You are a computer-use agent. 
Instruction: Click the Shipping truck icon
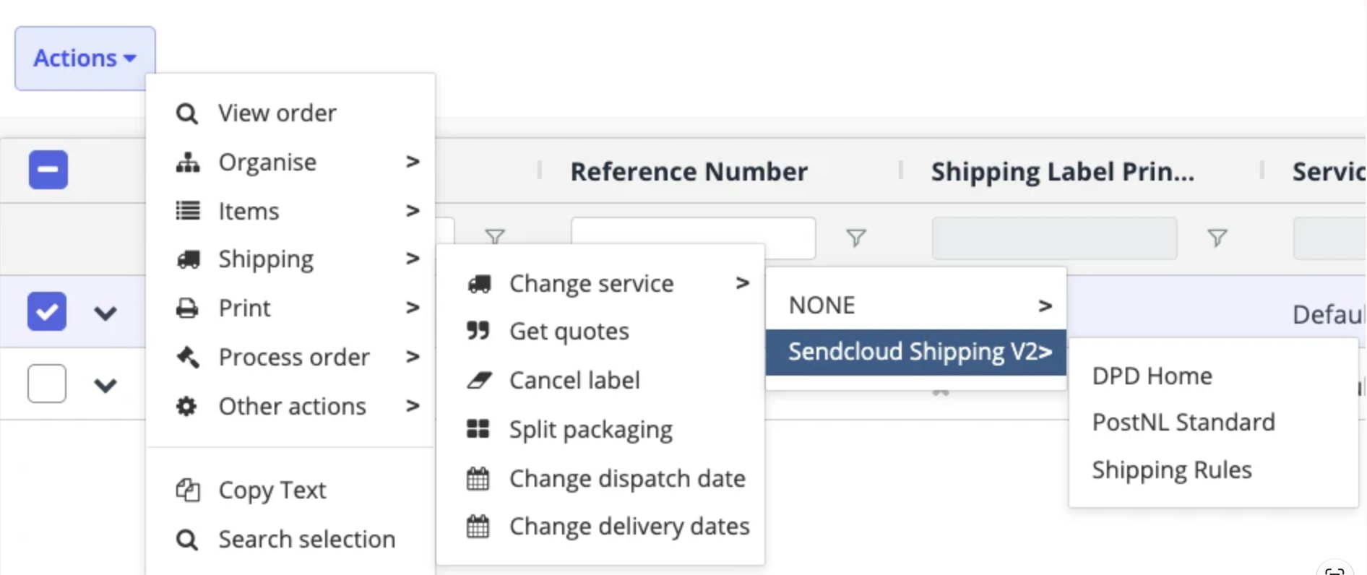(x=188, y=259)
